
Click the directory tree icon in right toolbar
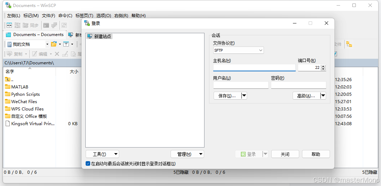pyautogui.click(x=349, y=44)
